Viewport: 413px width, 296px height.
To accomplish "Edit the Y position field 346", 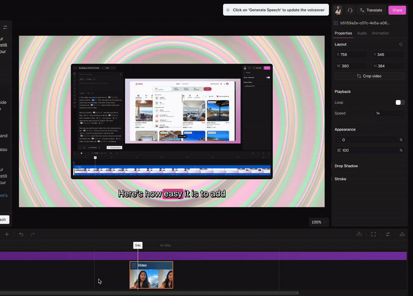I will click(388, 55).
